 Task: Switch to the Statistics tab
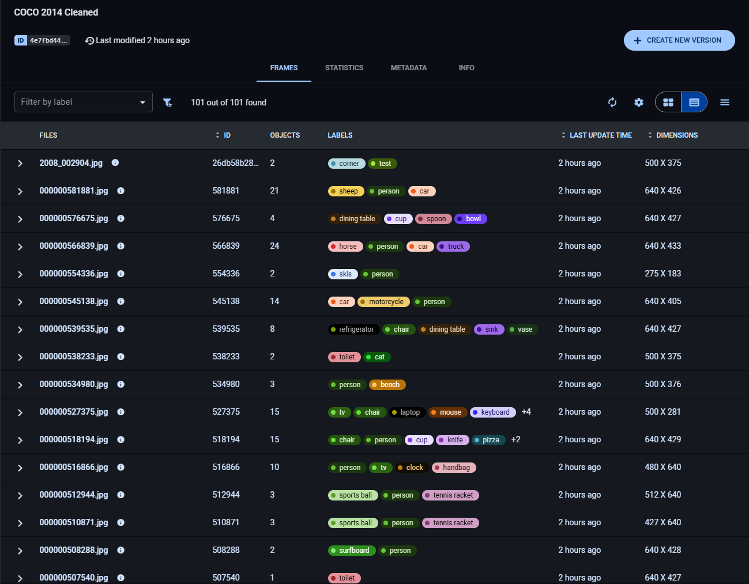344,67
